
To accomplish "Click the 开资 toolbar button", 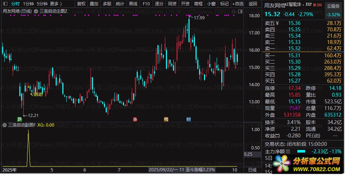I will tap(185, 4).
